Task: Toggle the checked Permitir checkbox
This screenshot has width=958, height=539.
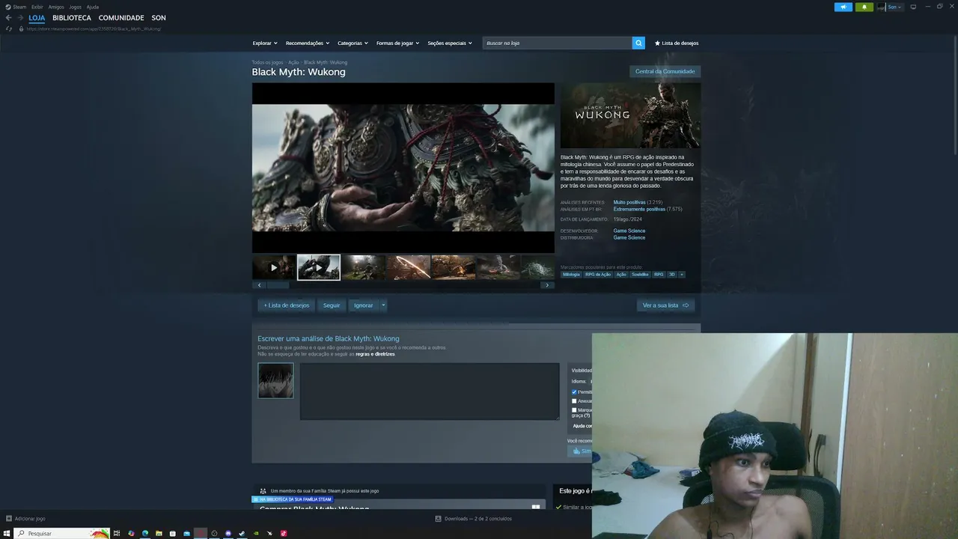Action: [574, 392]
